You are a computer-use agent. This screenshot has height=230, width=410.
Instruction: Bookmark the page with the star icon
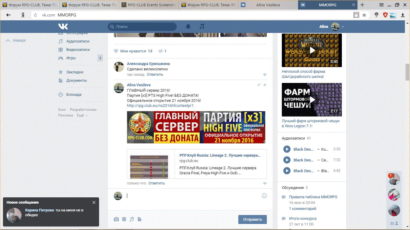[364, 15]
